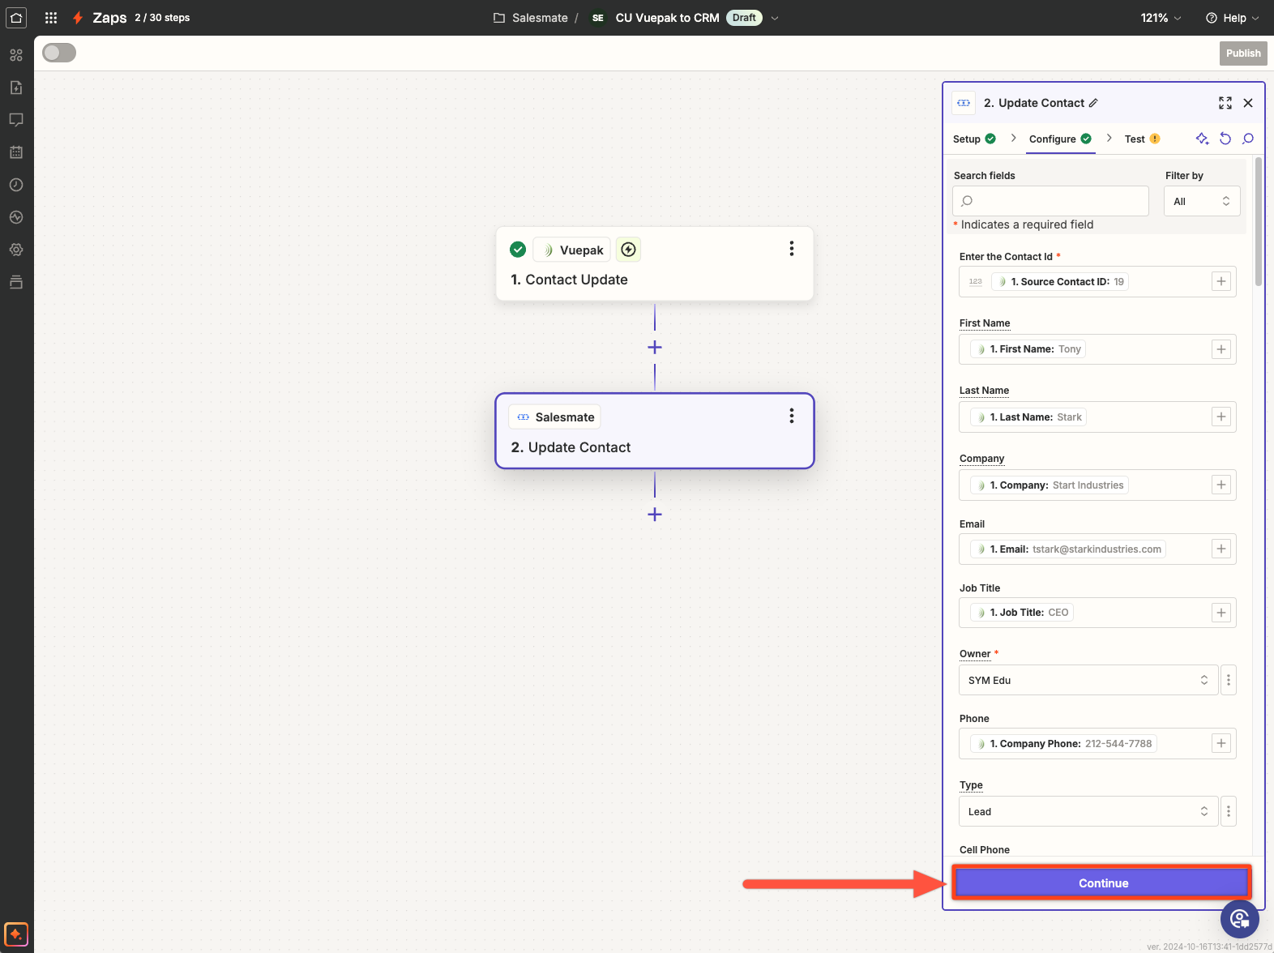Click the Publish button
1274x953 pixels.
(x=1242, y=53)
